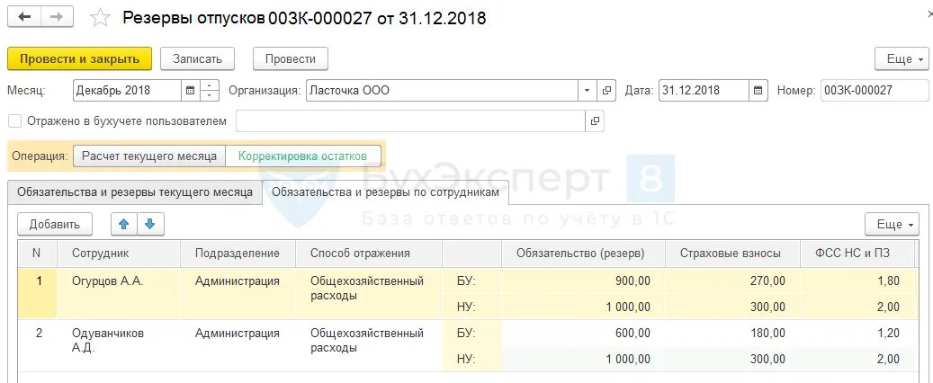Expand the Организация dropdown list
Screen dimensions: 933x383
(588, 91)
